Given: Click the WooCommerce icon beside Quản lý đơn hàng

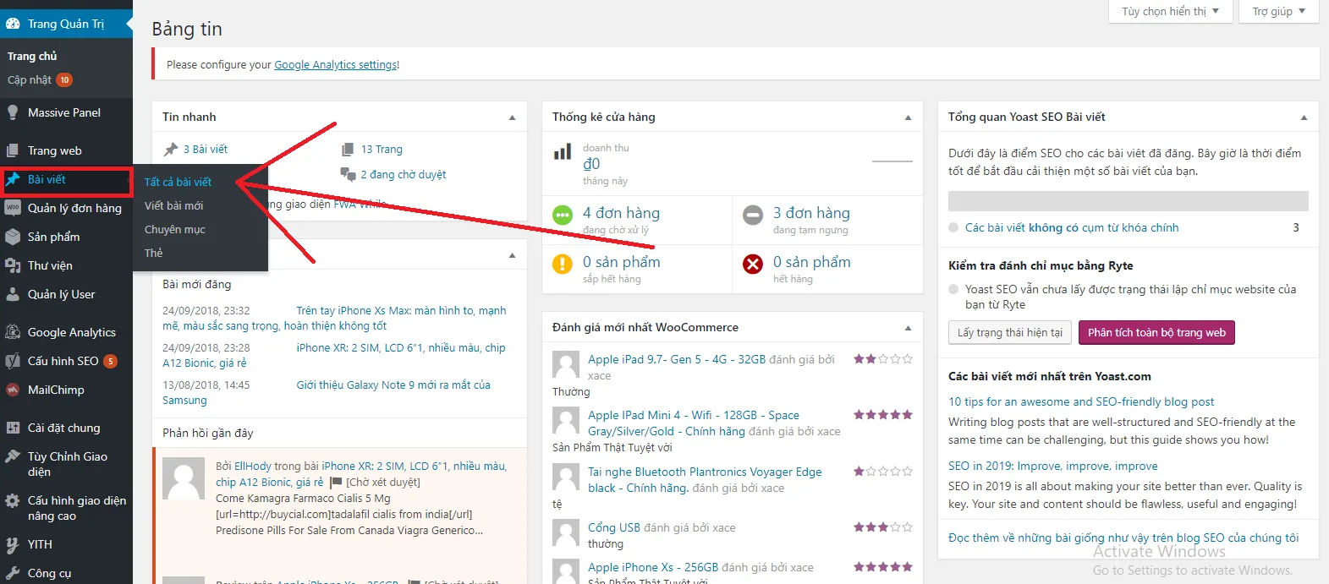Looking at the screenshot, I should pyautogui.click(x=13, y=208).
